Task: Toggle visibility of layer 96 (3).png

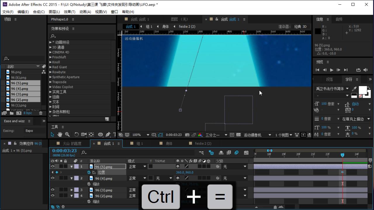Action: [x=53, y=190]
